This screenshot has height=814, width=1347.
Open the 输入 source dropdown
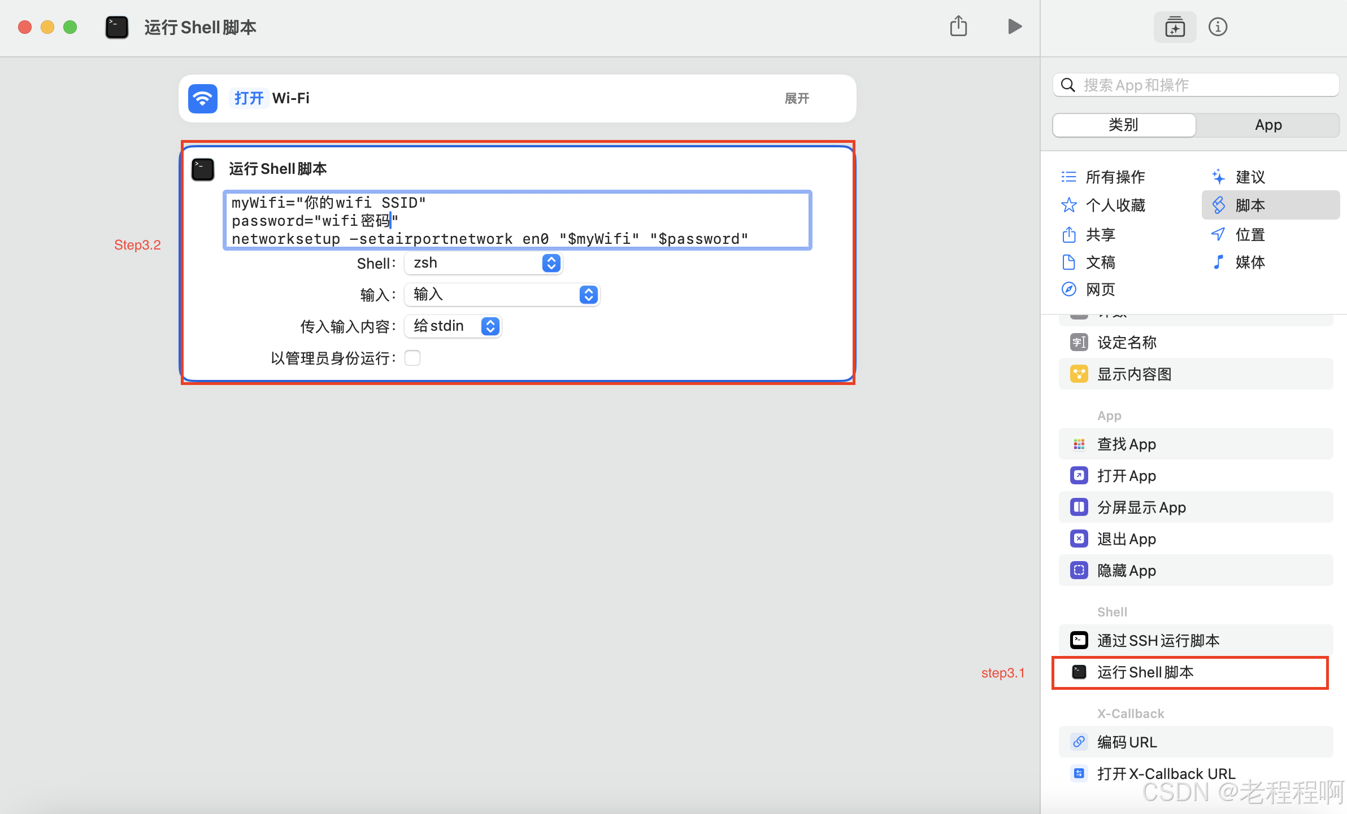[502, 295]
